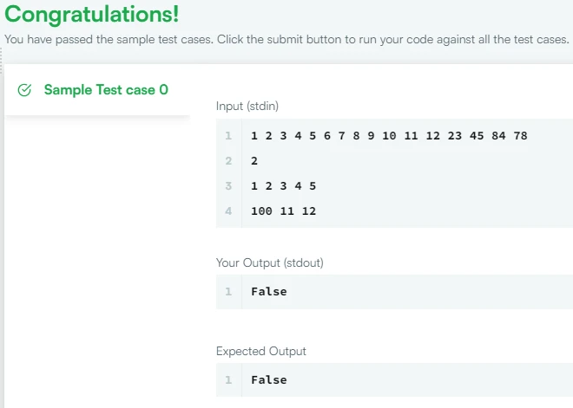The width and height of the screenshot is (573, 408).
Task: Click the number 78 ending the first input line
Action: (x=520, y=136)
